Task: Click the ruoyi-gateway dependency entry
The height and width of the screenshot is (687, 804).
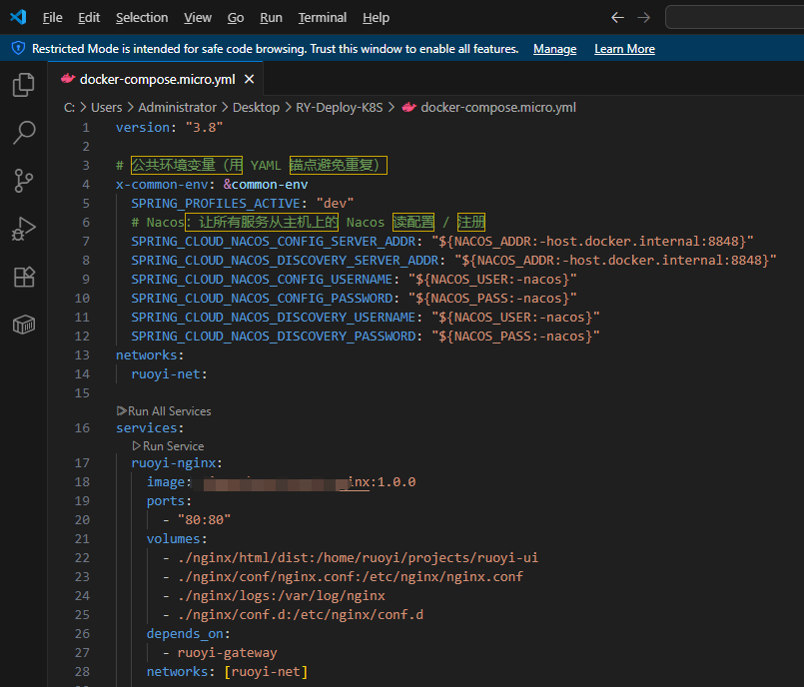Action: pyautogui.click(x=227, y=652)
